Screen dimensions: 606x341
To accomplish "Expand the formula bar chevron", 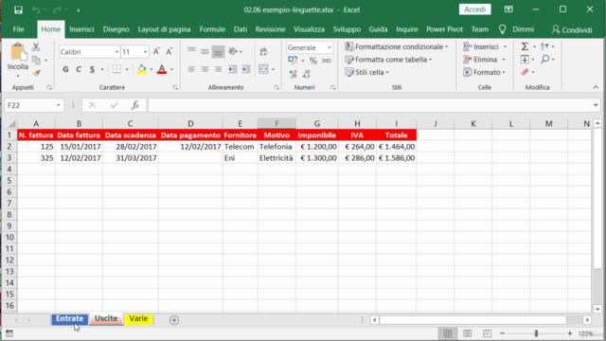I will click(x=596, y=105).
